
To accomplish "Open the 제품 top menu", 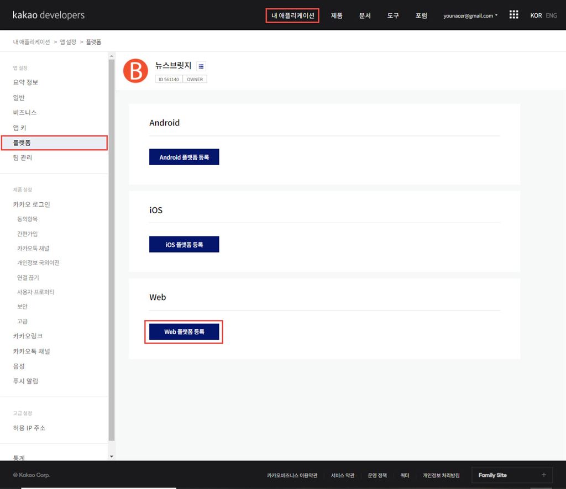I will [x=337, y=15].
